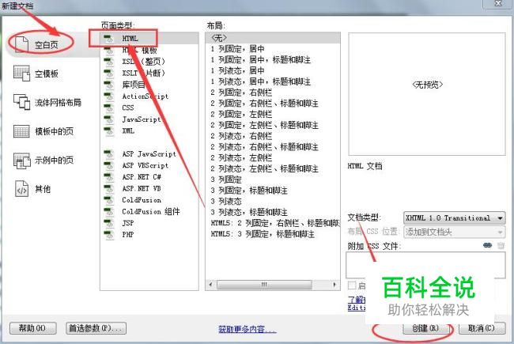Select layout 3 列液态，标题和脚注
Image resolution: width=514 pixels, height=344 pixels.
click(273, 212)
